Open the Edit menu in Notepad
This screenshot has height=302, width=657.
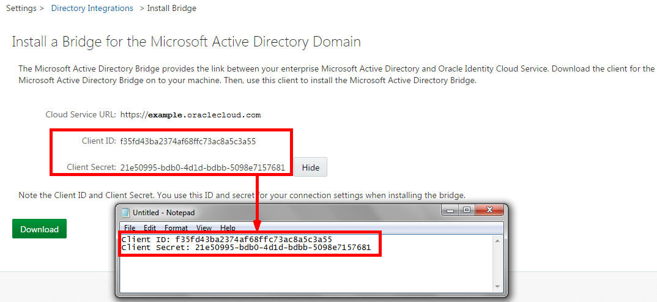click(x=150, y=228)
